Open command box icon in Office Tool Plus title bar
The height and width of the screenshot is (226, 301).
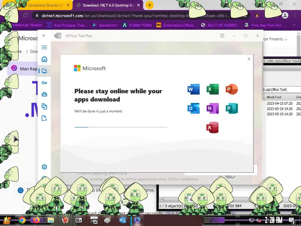click(x=222, y=36)
